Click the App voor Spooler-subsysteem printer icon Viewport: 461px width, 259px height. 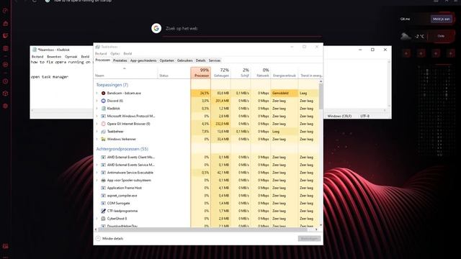coord(103,181)
